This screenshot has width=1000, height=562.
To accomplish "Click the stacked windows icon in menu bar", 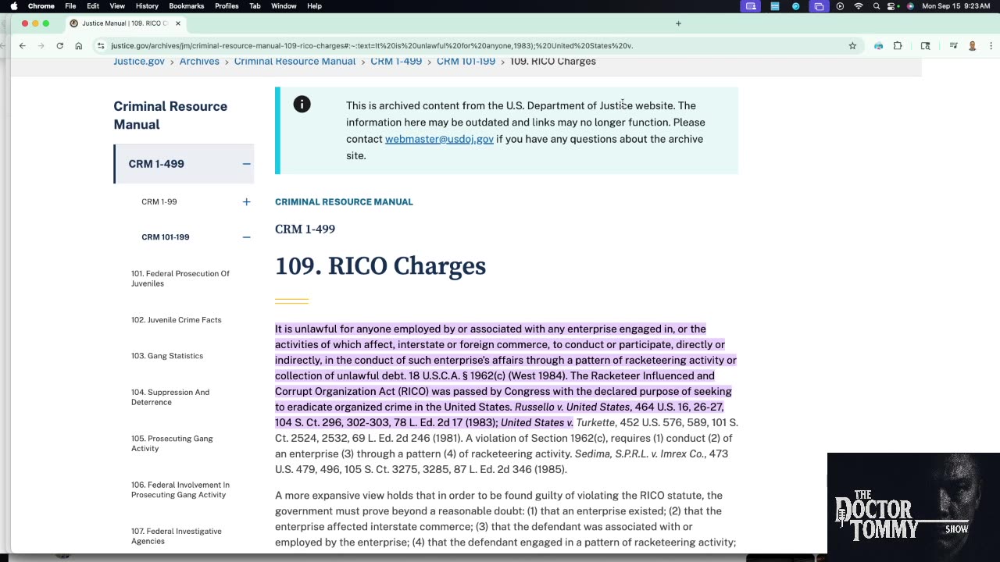I will click(x=819, y=6).
